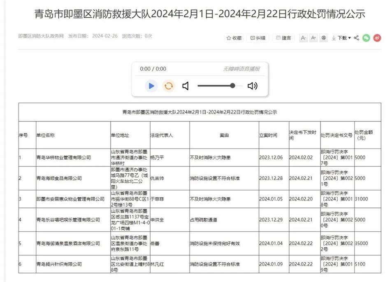Click 无障碍语音播报 label
This screenshot has width=390, height=282.
[241, 69]
